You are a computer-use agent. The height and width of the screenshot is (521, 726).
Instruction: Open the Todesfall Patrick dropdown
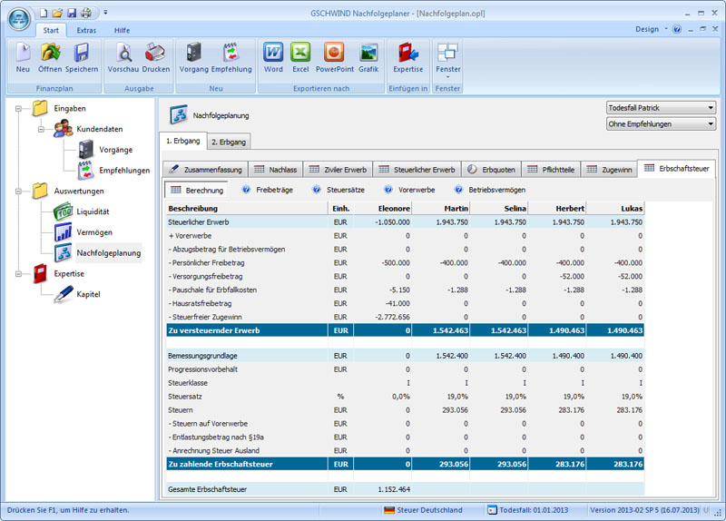coord(661,107)
